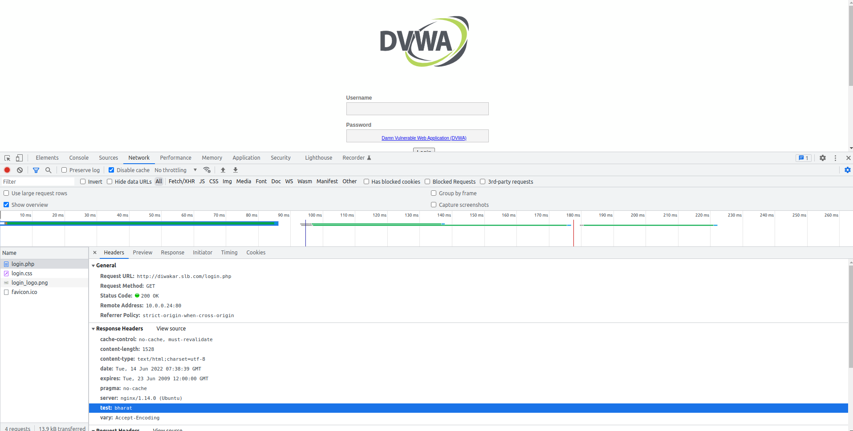
Task: Click the network Filter text box
Action: pos(37,181)
